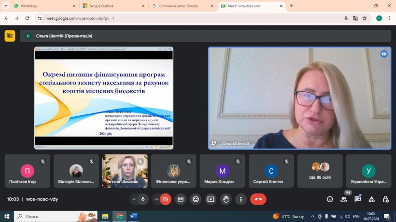Screen dimensions: 396x222
Task: Switch to the Вход в Outlook tab
Action: pos(113,6)
